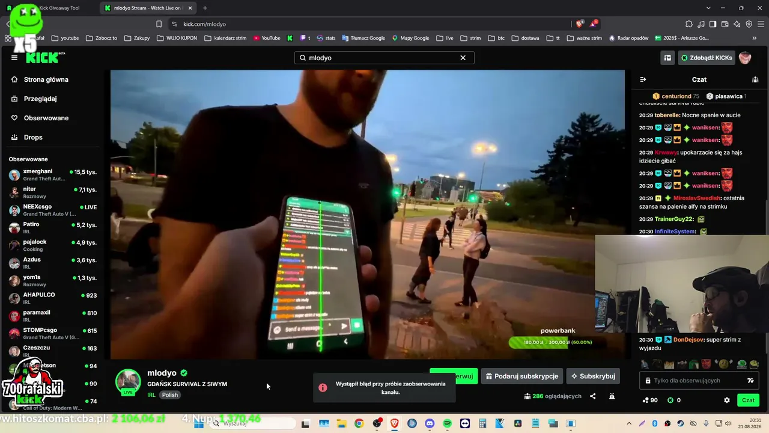Open chat settings gear icon
The height and width of the screenshot is (433, 769).
[x=727, y=400]
